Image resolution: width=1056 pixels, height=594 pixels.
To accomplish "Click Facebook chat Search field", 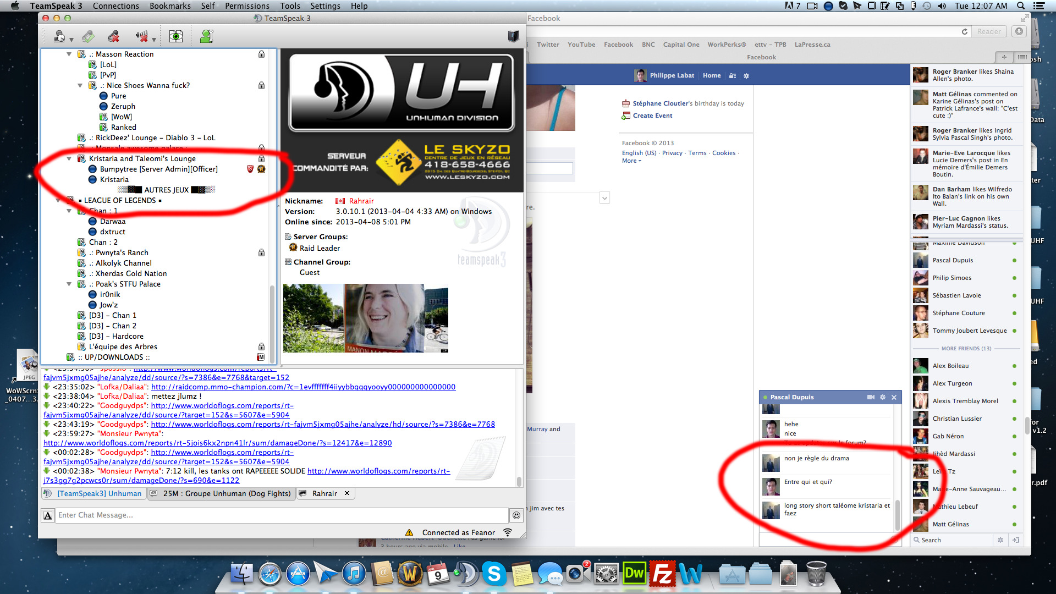I will pyautogui.click(x=952, y=540).
